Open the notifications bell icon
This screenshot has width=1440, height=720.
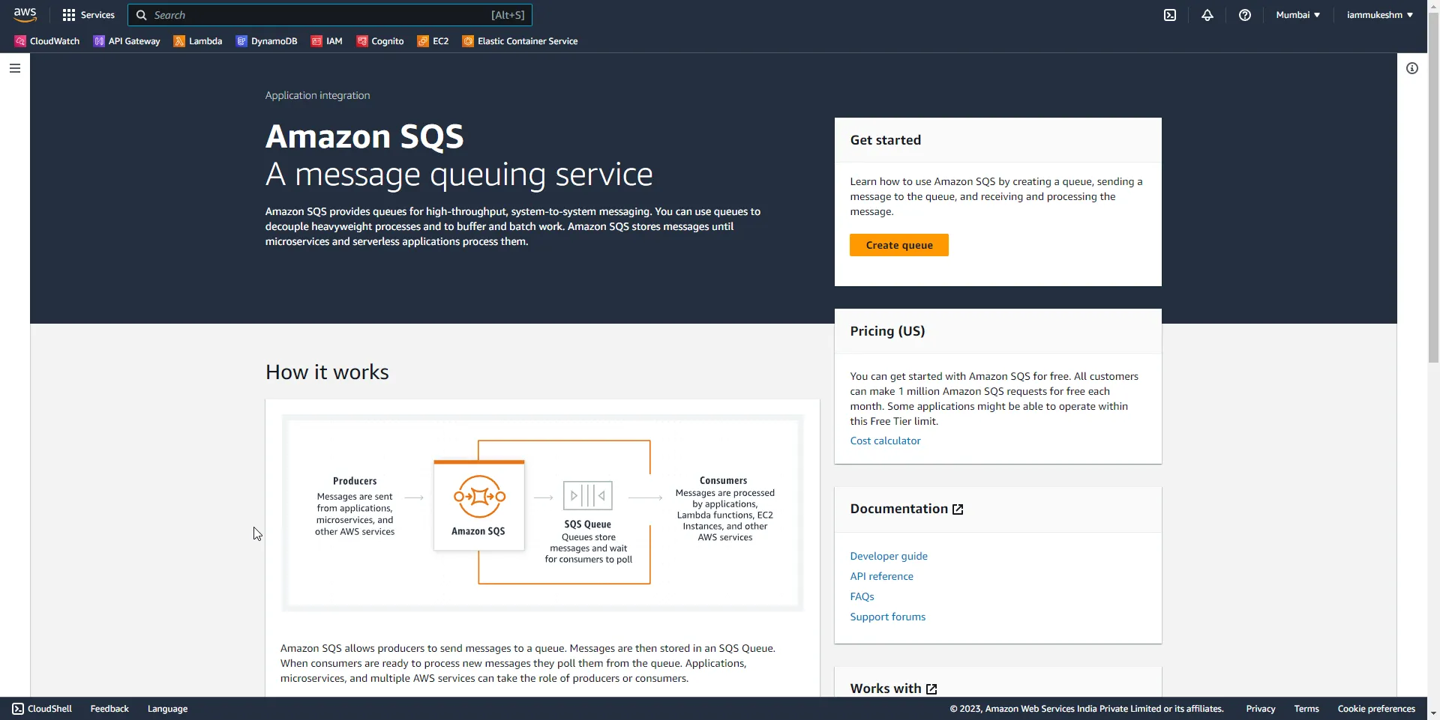1207,15
